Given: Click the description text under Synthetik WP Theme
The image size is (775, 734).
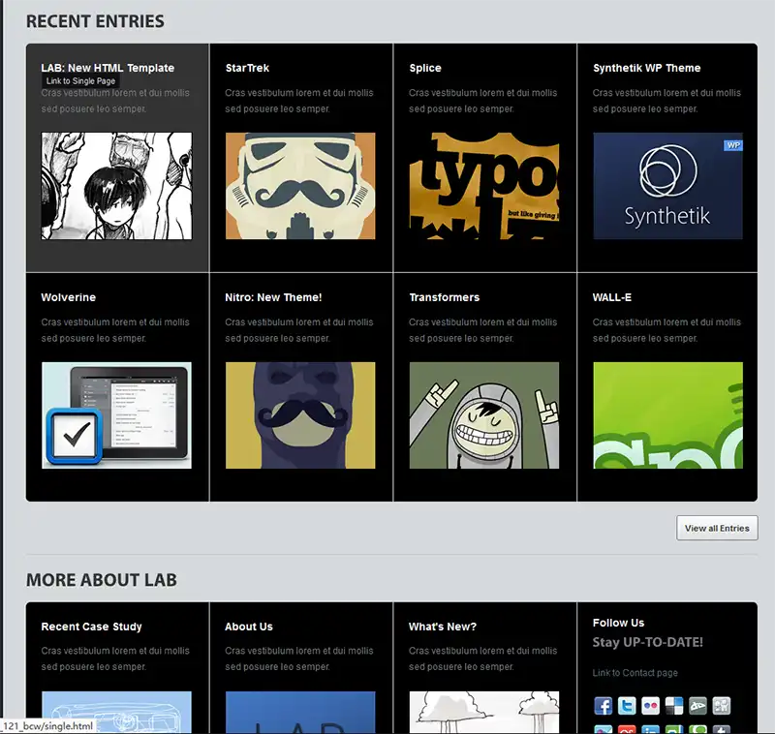Looking at the screenshot, I should pos(666,101).
